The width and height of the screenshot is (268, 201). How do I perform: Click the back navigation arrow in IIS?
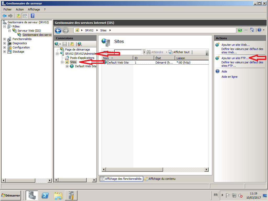(58, 30)
